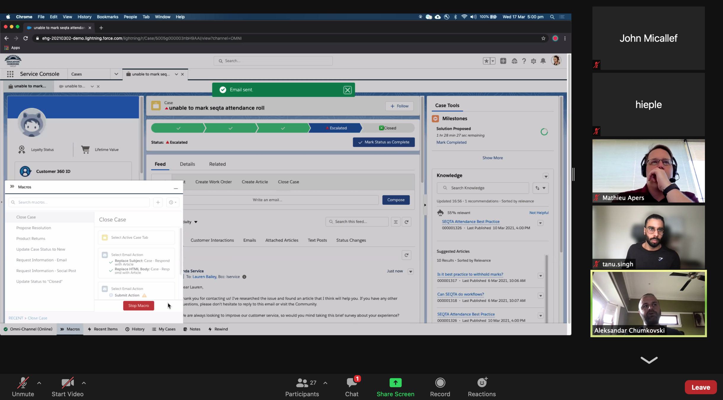Toggle Omni-Channel online status
Image resolution: width=723 pixels, height=400 pixels.
click(x=28, y=329)
